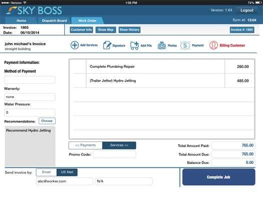Switch to the Home tab

22,20
